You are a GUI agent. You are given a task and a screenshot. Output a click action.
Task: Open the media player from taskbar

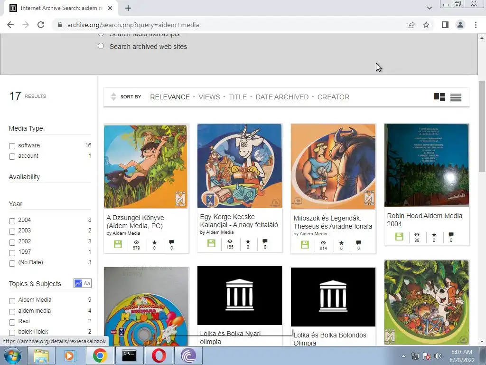(x=70, y=355)
